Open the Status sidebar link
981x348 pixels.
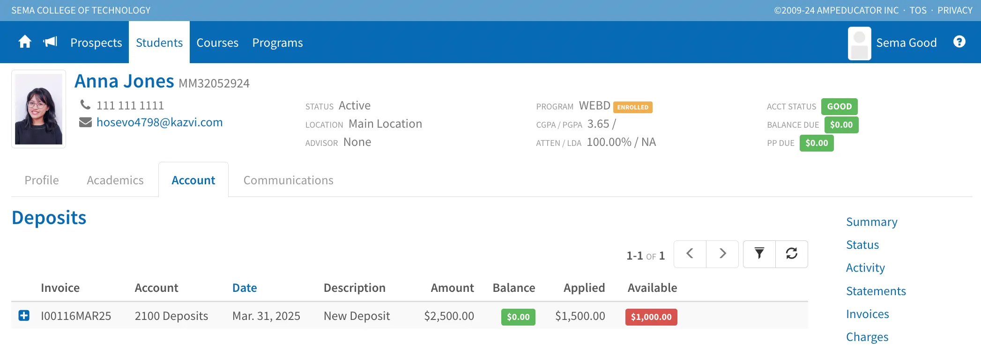click(862, 245)
